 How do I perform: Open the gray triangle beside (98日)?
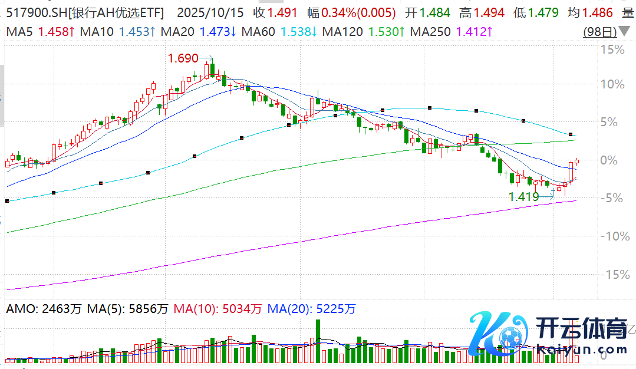[x=624, y=32]
